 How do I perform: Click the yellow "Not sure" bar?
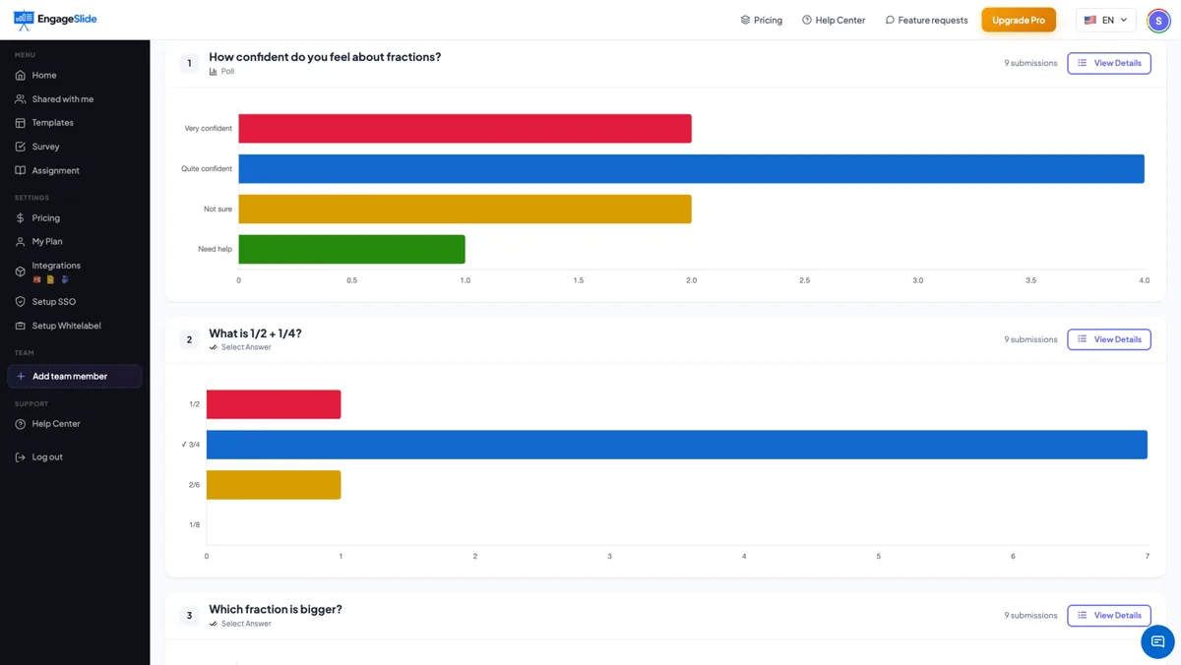465,210
